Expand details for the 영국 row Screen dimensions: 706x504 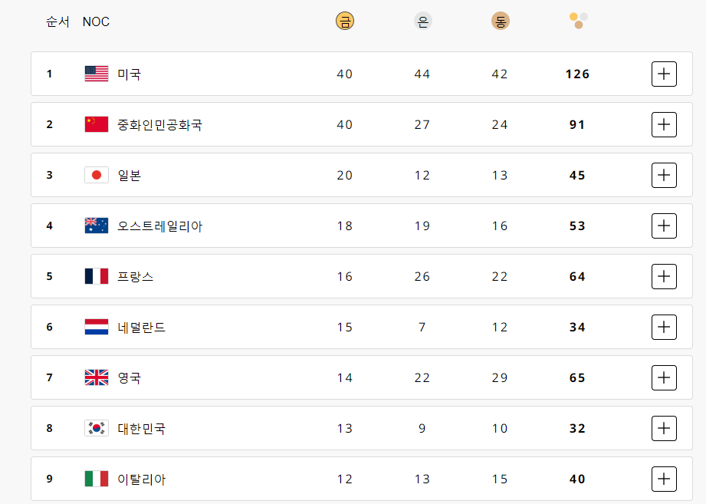[x=664, y=377]
